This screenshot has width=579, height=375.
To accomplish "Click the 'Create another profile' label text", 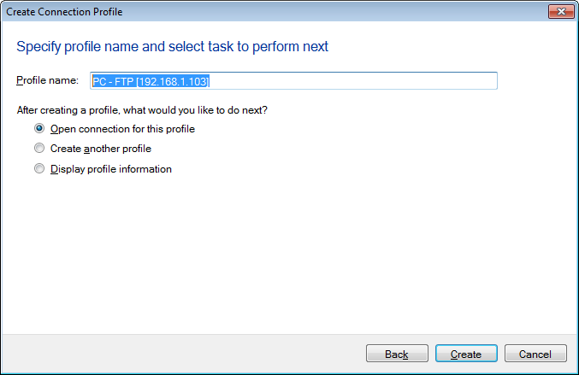I will 101,149.
